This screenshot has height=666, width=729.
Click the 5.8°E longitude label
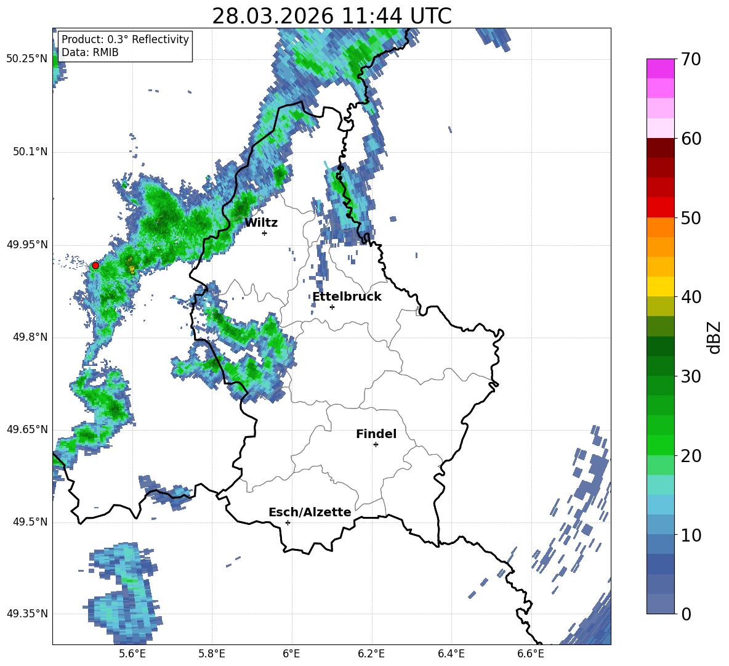(212, 654)
